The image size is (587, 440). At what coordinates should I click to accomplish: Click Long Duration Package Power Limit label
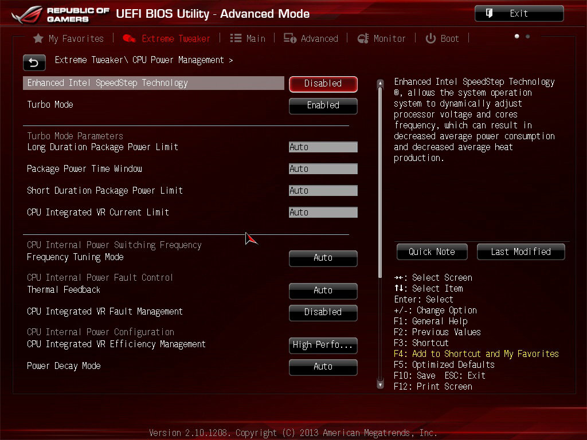(x=103, y=147)
